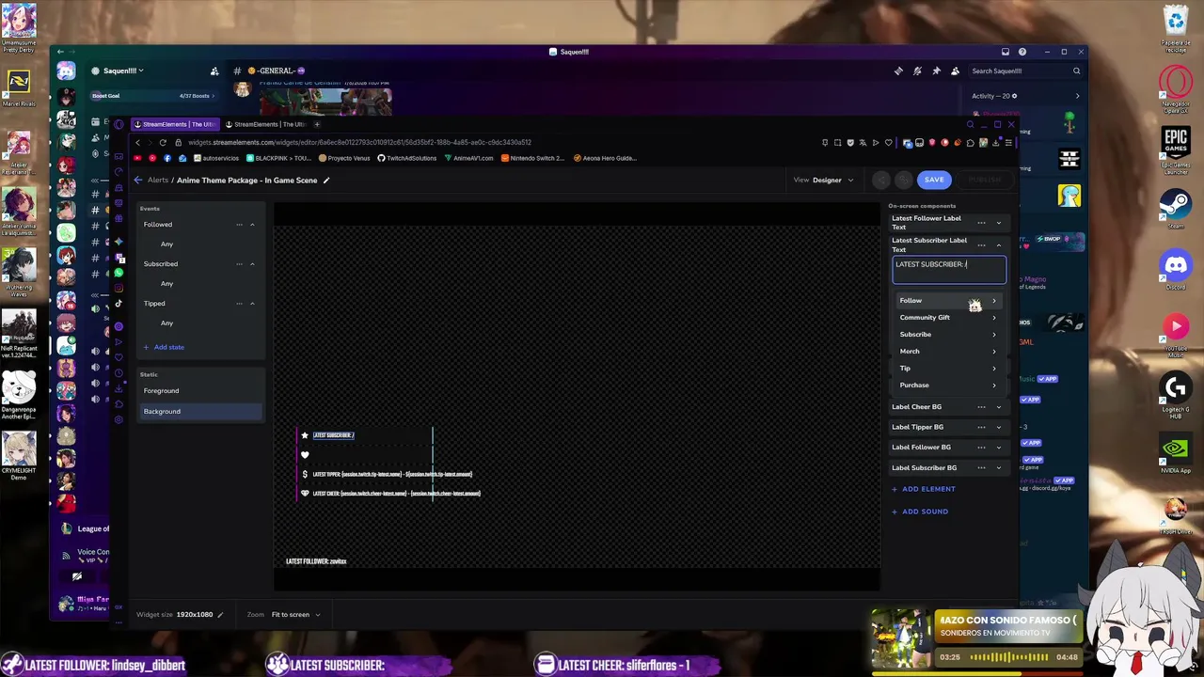This screenshot has width=1204, height=677.
Task: Open the Logitech G HUB desktop shortcut
Action: [1176, 394]
